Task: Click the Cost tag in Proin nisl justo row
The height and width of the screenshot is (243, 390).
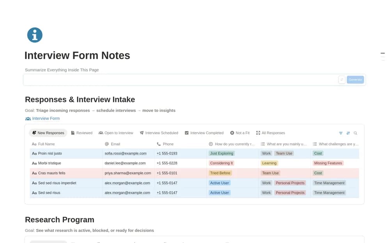Action: coord(318,153)
